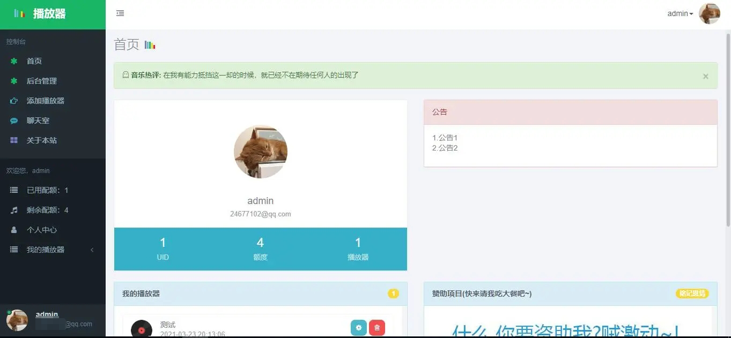The image size is (731, 338).
Task: Click the top-right cat avatar
Action: pyautogui.click(x=709, y=14)
